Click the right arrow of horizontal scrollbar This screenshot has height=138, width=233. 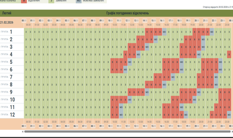point(232,132)
